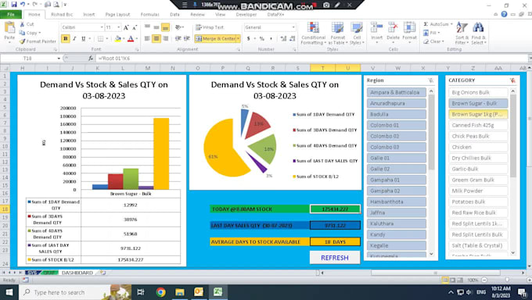The height and width of the screenshot is (300, 532).
Task: Open Format as Table gallery
Action: click(338, 34)
